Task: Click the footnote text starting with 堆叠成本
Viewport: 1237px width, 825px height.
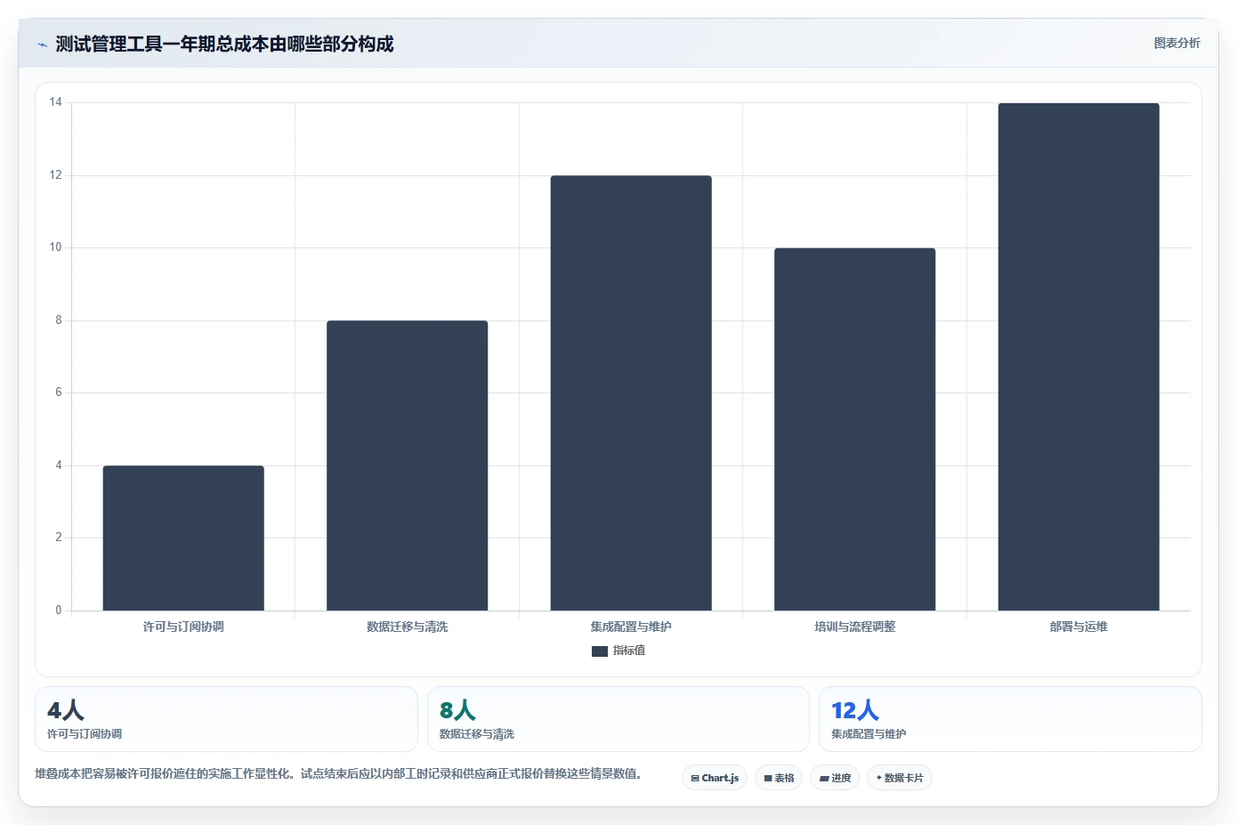Action: pyautogui.click(x=338, y=774)
